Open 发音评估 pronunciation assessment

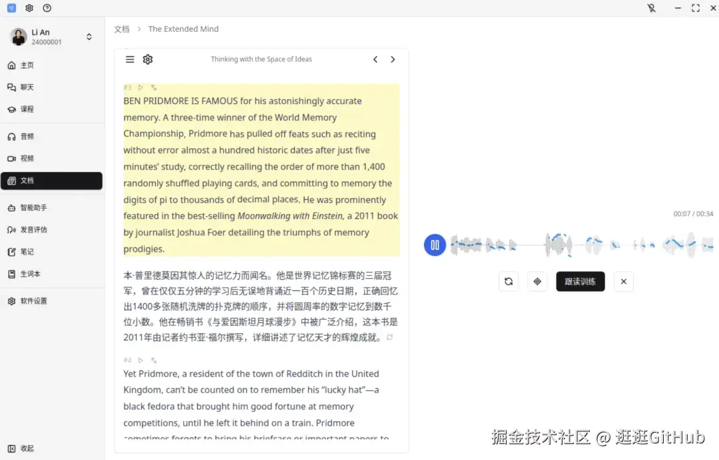coord(31,229)
